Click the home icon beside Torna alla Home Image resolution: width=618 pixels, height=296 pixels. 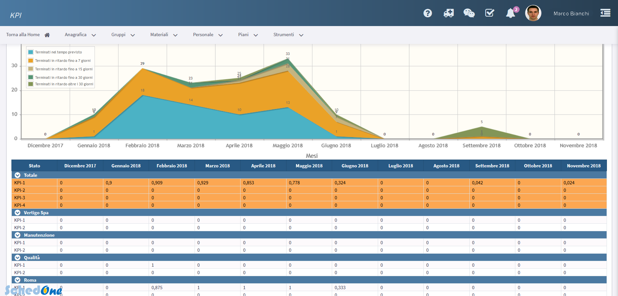[x=47, y=35]
